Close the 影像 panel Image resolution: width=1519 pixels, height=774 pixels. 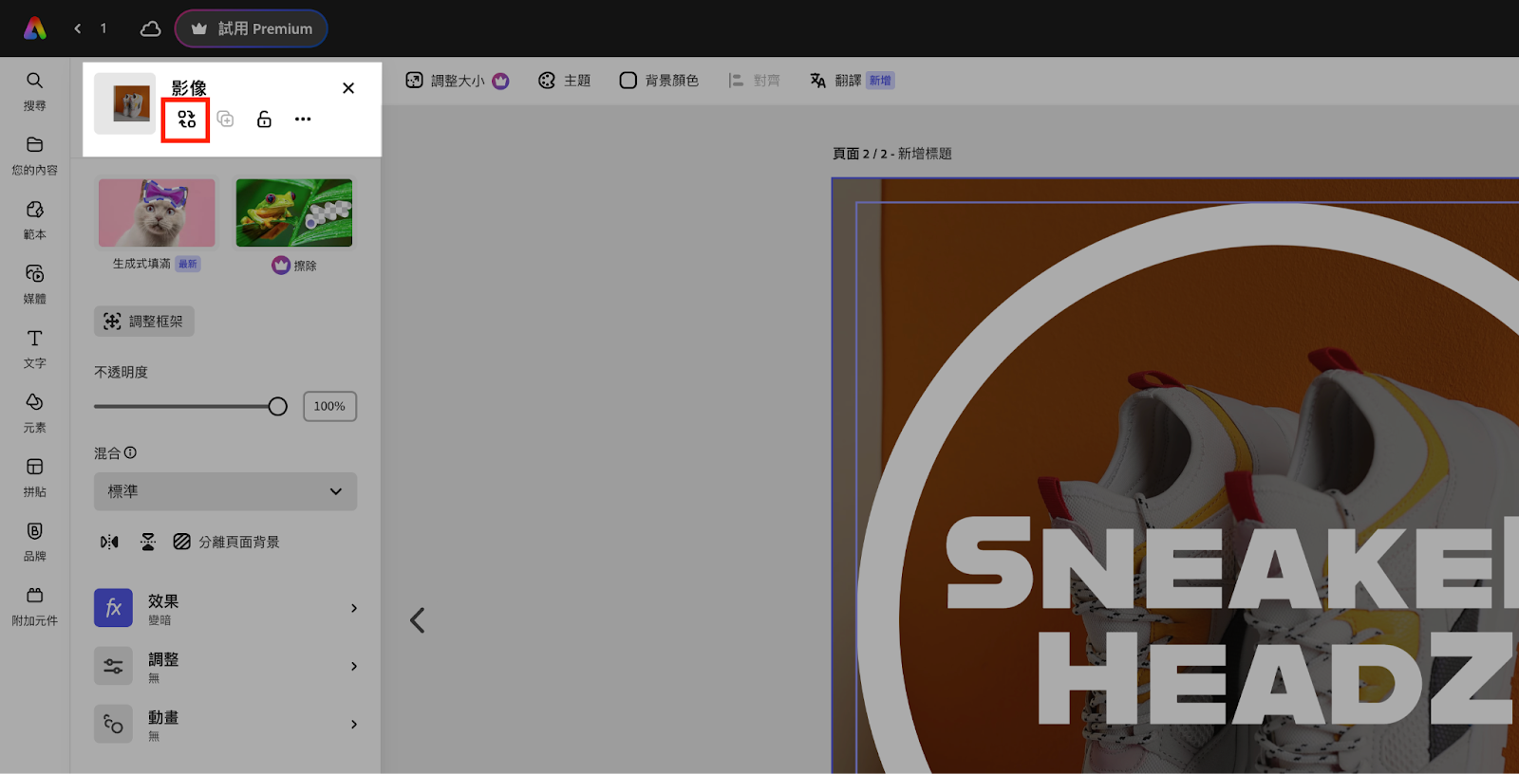pos(348,88)
